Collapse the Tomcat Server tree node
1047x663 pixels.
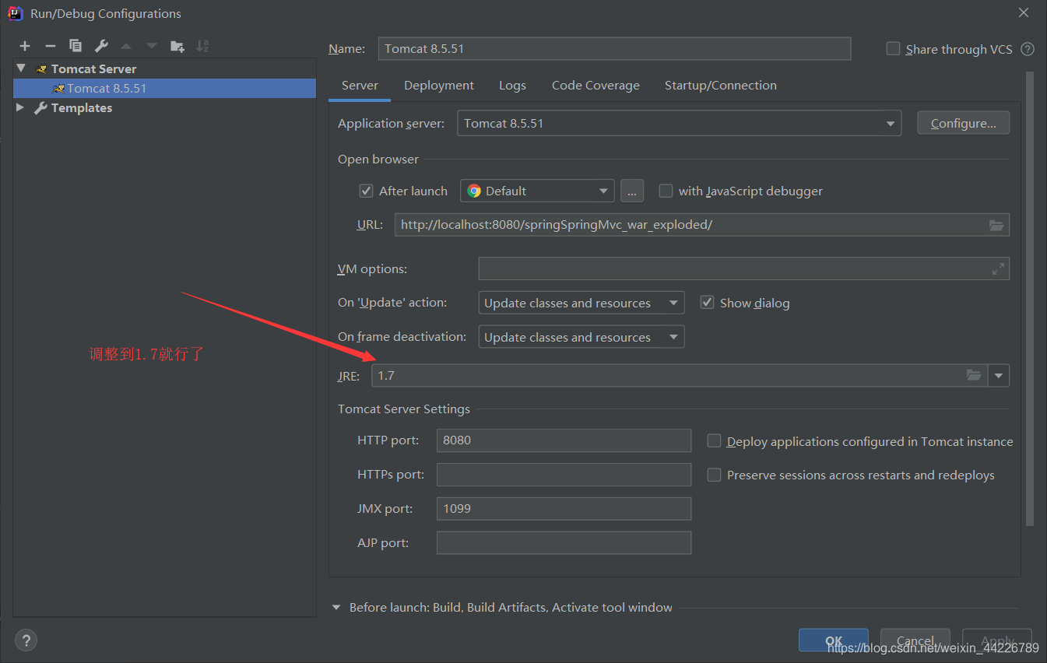click(21, 68)
